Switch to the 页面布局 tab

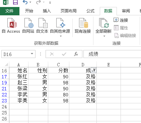point(69,11)
